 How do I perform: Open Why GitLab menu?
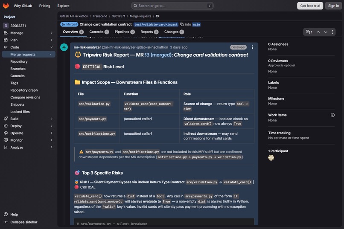(23, 6)
